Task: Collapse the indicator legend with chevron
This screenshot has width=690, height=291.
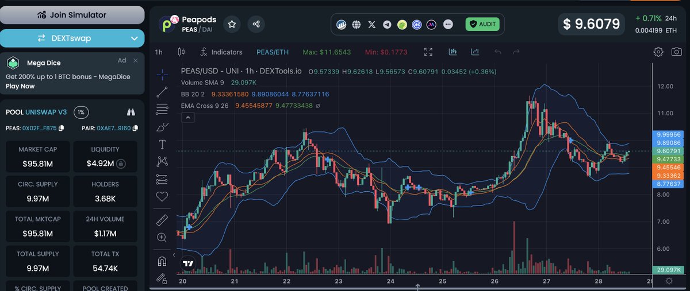Action: click(x=189, y=118)
